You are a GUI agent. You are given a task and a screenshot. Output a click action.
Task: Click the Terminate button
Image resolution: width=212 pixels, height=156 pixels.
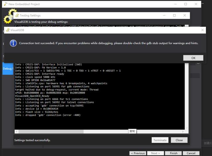point(160,140)
